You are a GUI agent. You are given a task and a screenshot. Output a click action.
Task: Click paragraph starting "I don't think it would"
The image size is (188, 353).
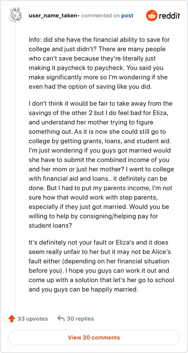click(x=101, y=164)
